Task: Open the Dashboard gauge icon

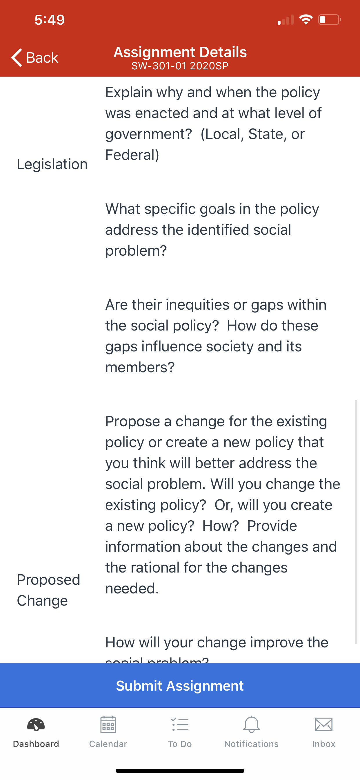Action: pos(36,725)
